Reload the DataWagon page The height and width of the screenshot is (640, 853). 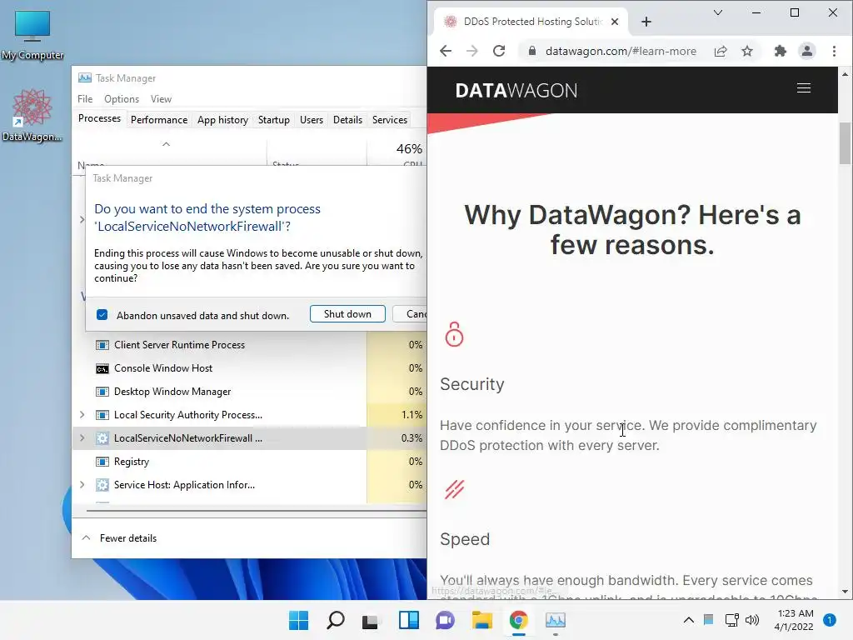coord(499,51)
